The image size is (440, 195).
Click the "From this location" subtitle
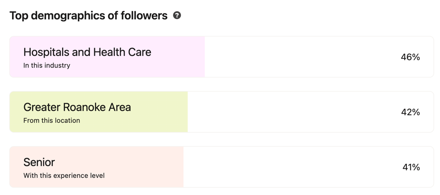pos(52,121)
